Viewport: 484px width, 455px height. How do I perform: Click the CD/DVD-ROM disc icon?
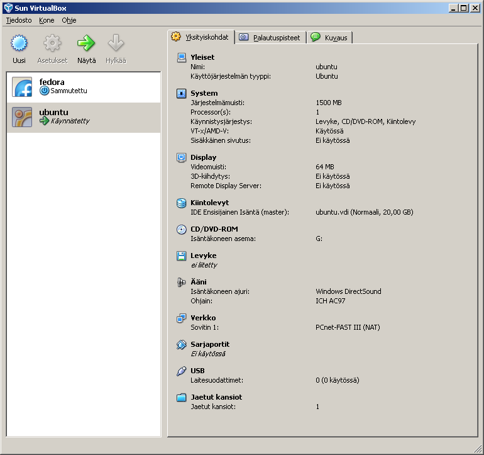[x=182, y=229]
